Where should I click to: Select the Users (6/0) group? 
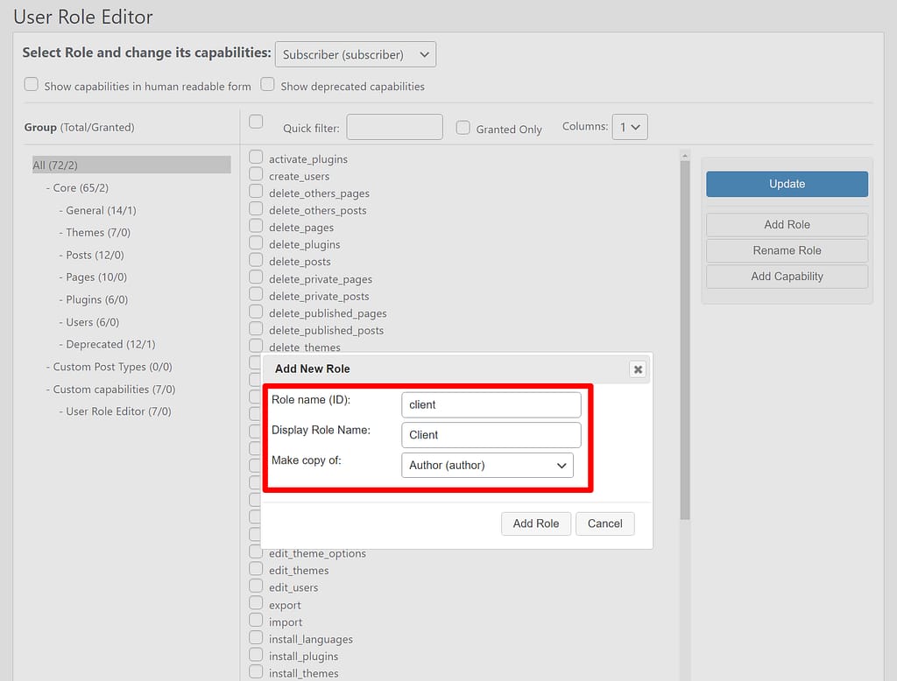pos(92,322)
